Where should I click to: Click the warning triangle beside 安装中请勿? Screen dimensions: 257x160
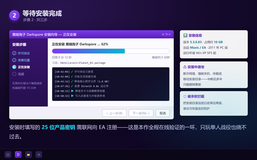(x=185, y=67)
